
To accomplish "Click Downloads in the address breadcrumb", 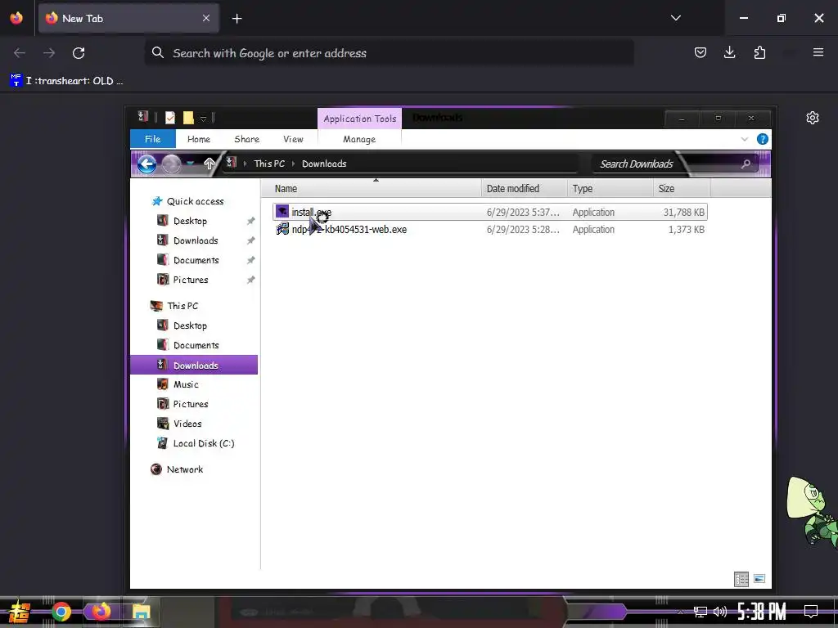I will [324, 164].
